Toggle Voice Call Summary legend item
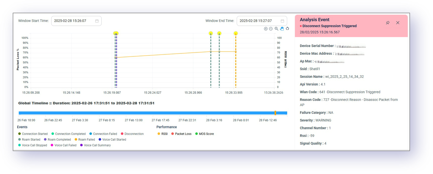The image size is (433, 174). tap(95, 145)
